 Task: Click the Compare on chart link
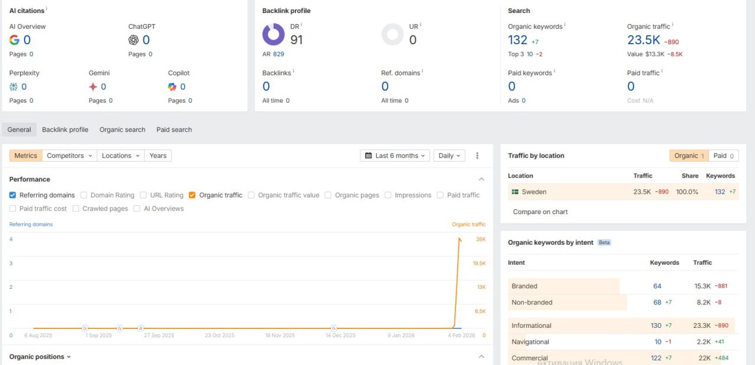click(540, 212)
